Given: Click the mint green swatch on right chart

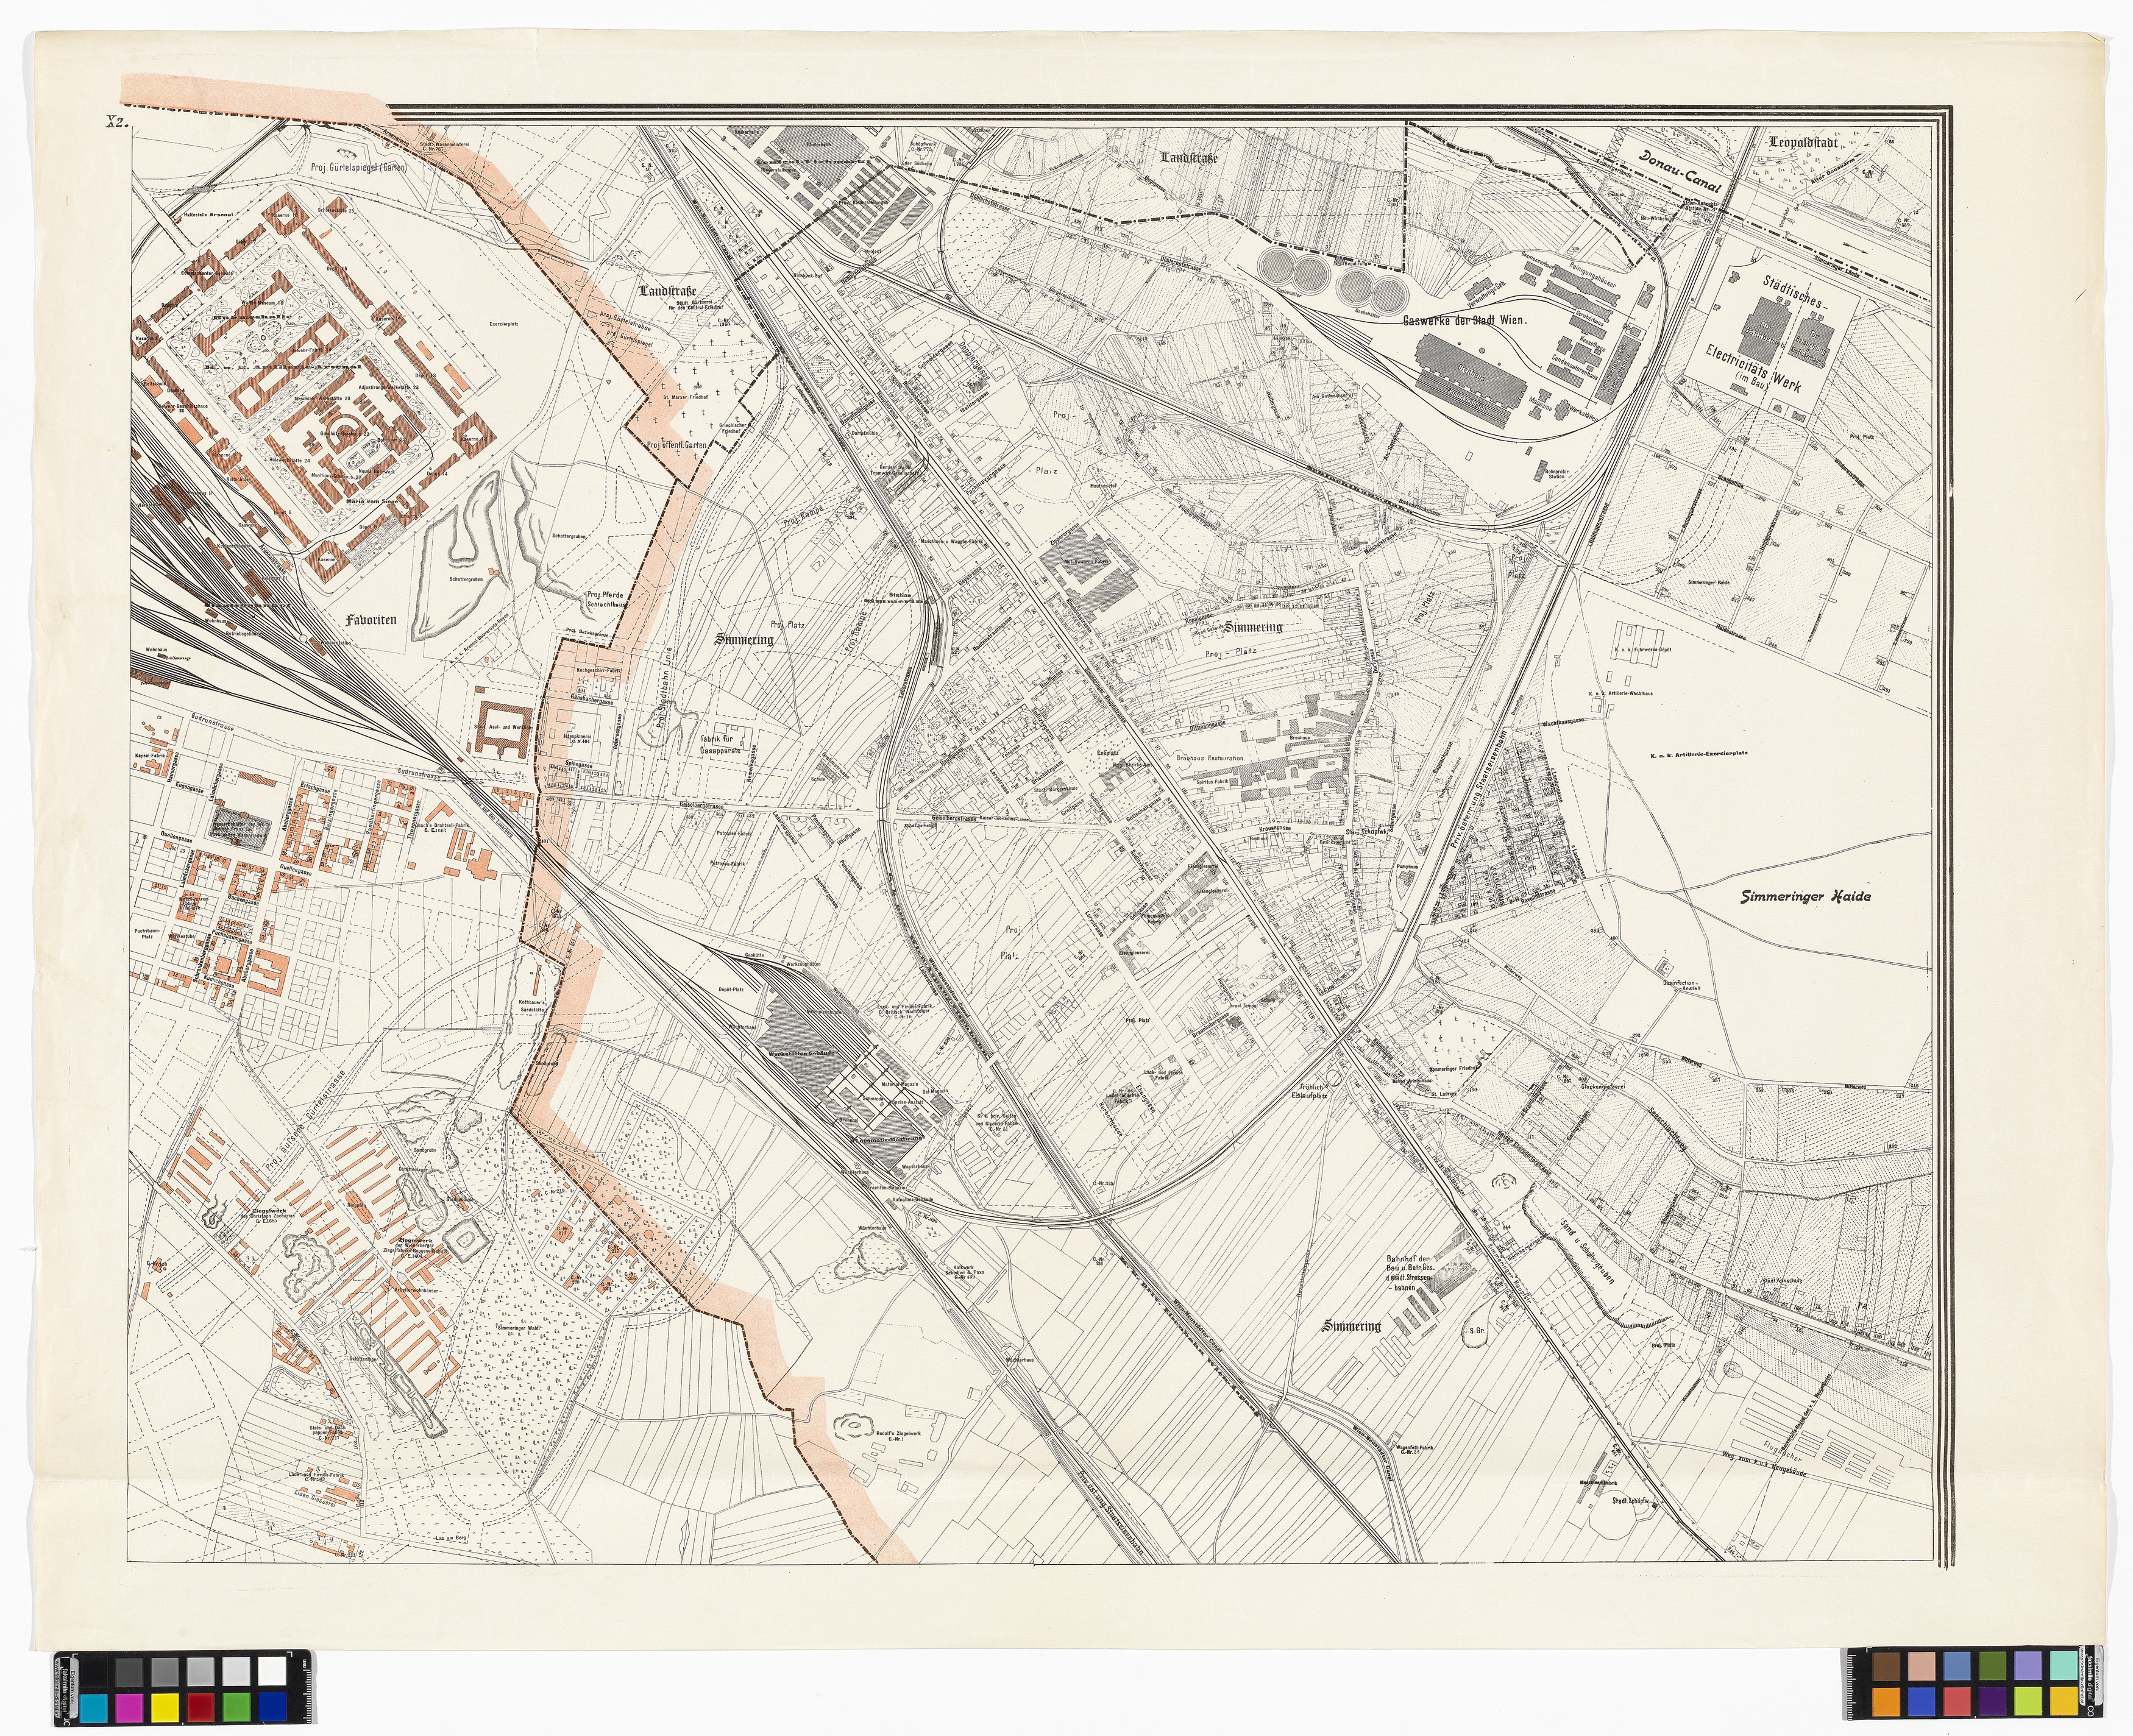Looking at the screenshot, I should click(2064, 1666).
